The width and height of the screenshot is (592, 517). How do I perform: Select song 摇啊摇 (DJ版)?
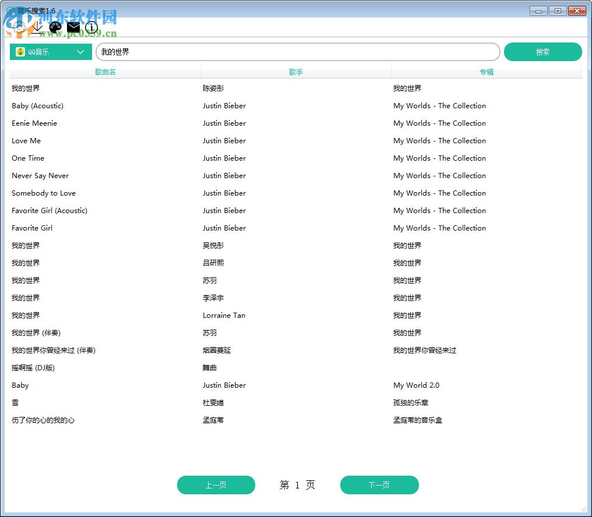point(33,368)
